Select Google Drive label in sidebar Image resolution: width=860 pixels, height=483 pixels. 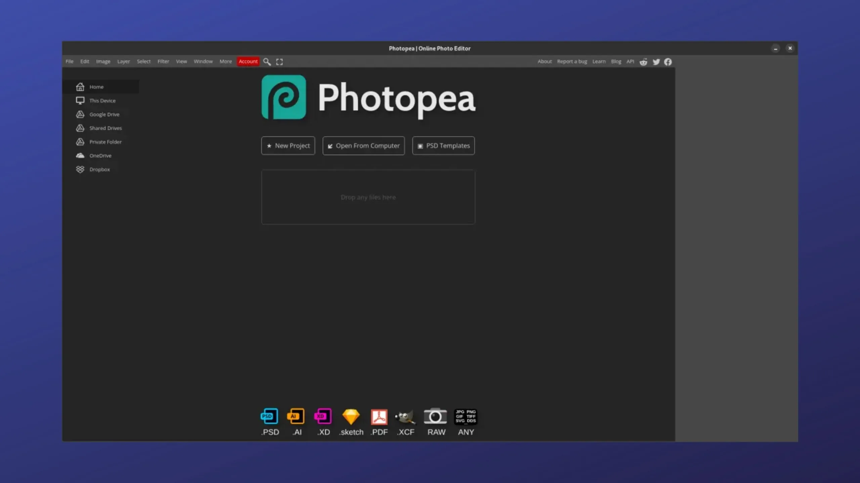[x=104, y=114]
